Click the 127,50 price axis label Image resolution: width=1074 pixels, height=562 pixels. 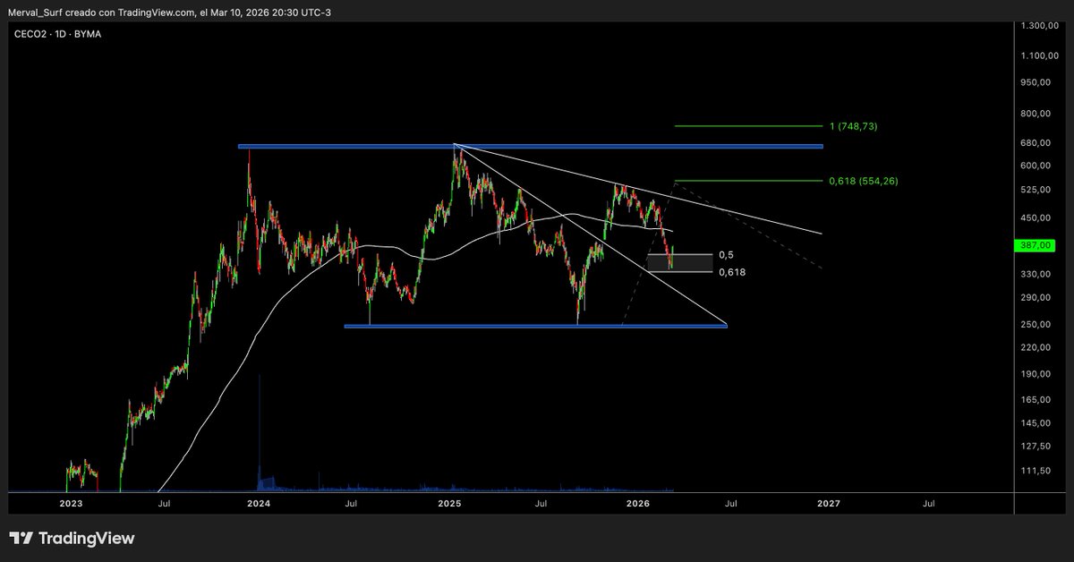pos(1036,446)
